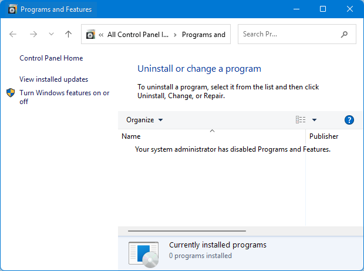Sort the list by Name column header
The height and width of the screenshot is (271, 364).
click(x=131, y=136)
